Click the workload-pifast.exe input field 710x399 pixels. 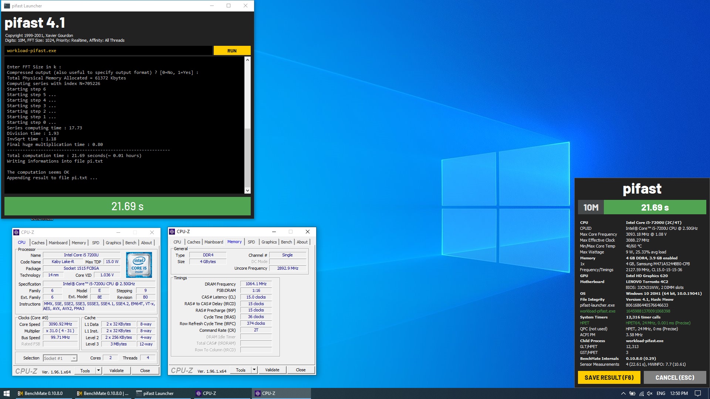108,51
